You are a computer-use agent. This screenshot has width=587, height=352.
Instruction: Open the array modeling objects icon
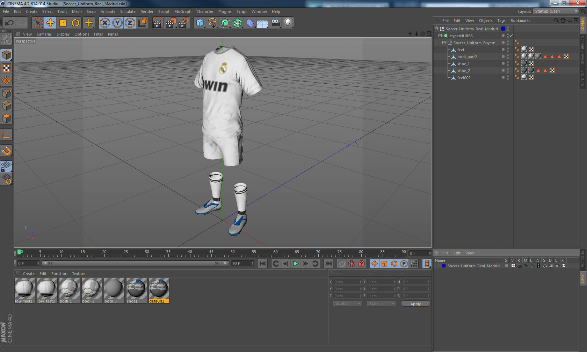pyautogui.click(x=238, y=23)
